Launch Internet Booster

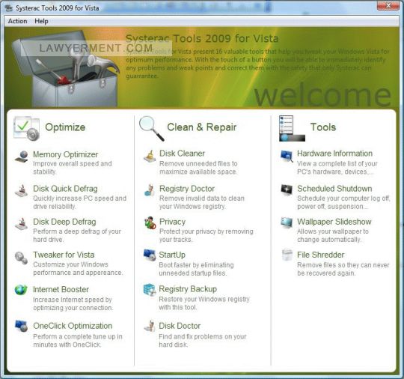click(61, 289)
